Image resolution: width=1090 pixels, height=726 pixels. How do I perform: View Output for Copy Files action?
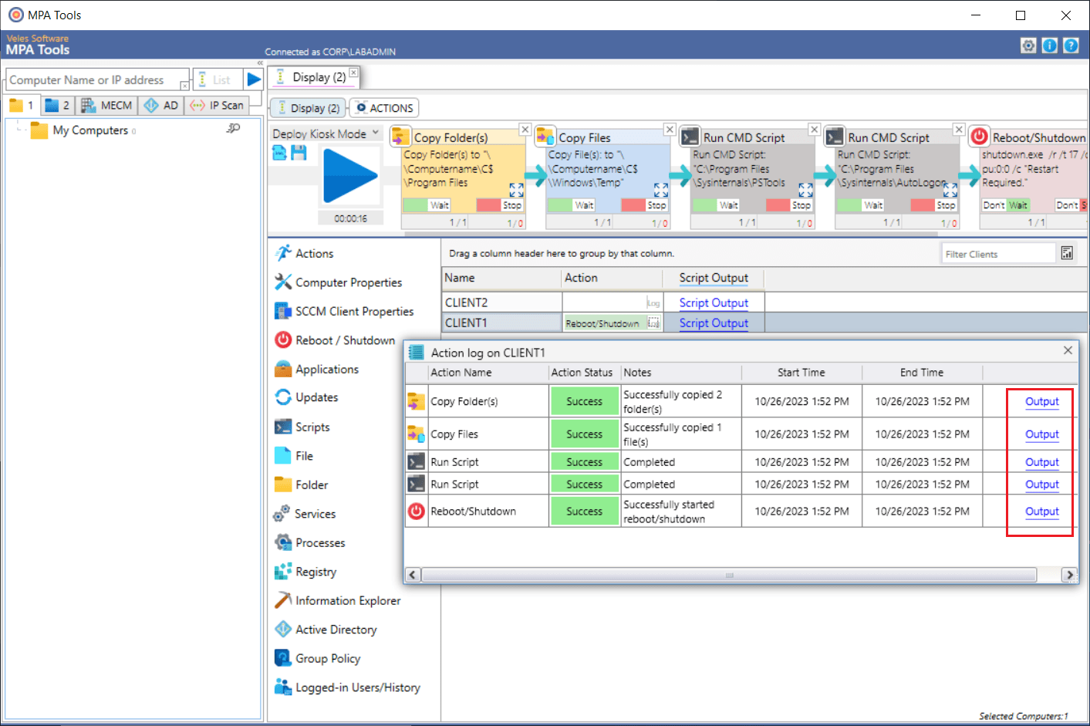pyautogui.click(x=1041, y=434)
